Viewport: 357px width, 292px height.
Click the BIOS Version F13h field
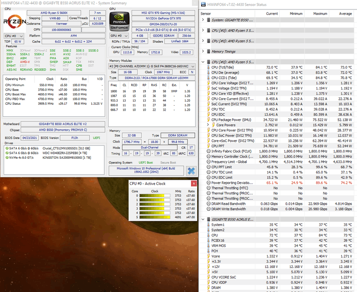[75, 138]
